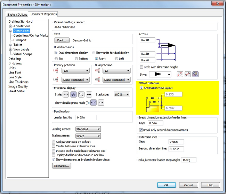The width and height of the screenshot is (226, 194).
Task: Open primary tolerance Same as nominal dropdown
Action: [x=75, y=80]
